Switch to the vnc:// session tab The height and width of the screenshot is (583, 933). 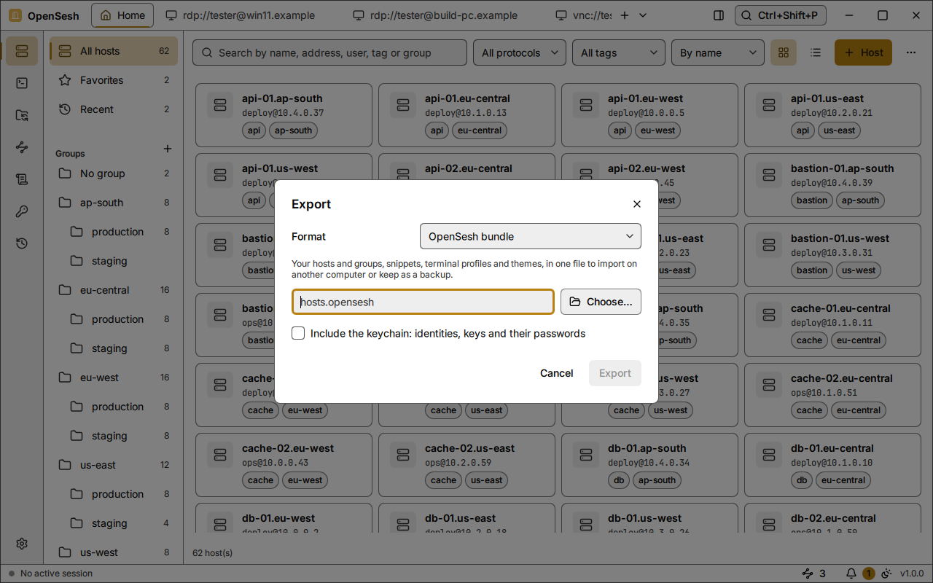(x=583, y=15)
